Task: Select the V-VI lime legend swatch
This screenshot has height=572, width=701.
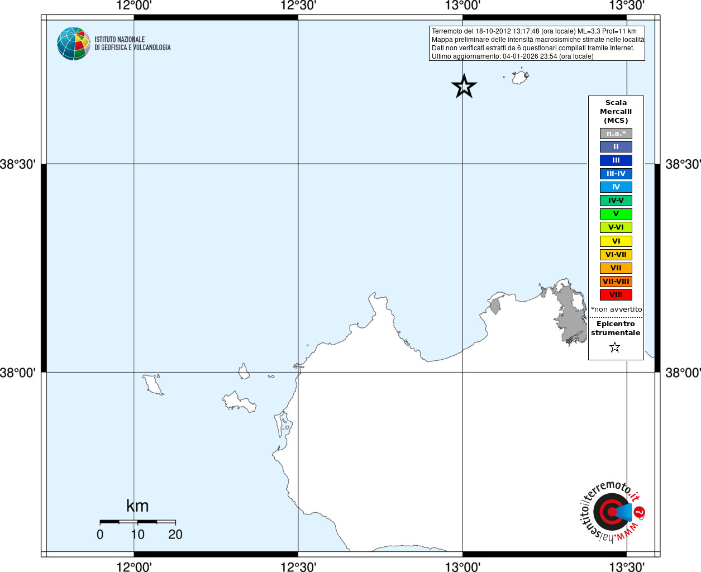Action: [x=616, y=227]
